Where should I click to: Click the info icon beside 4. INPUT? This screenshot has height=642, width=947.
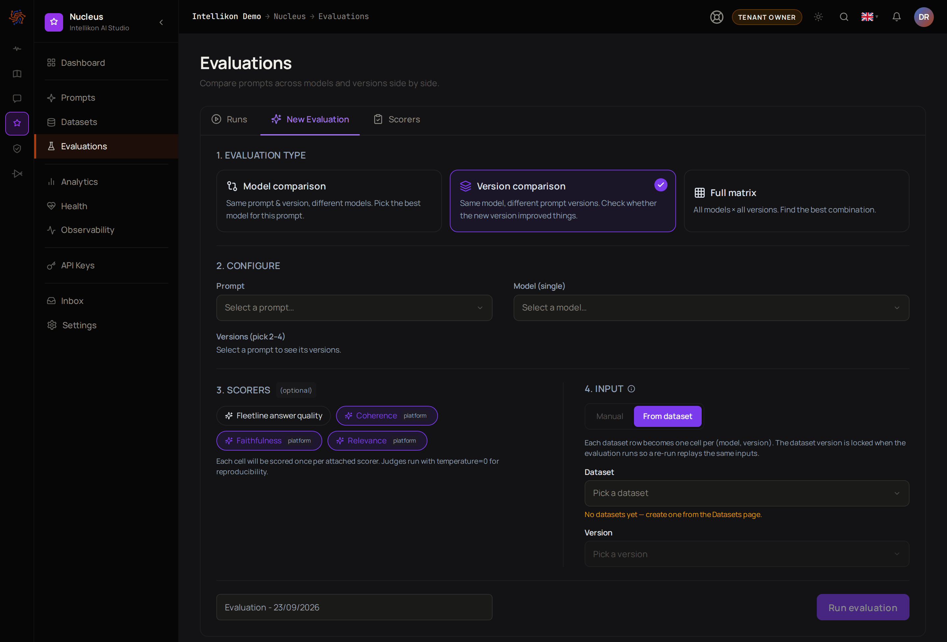click(x=631, y=389)
